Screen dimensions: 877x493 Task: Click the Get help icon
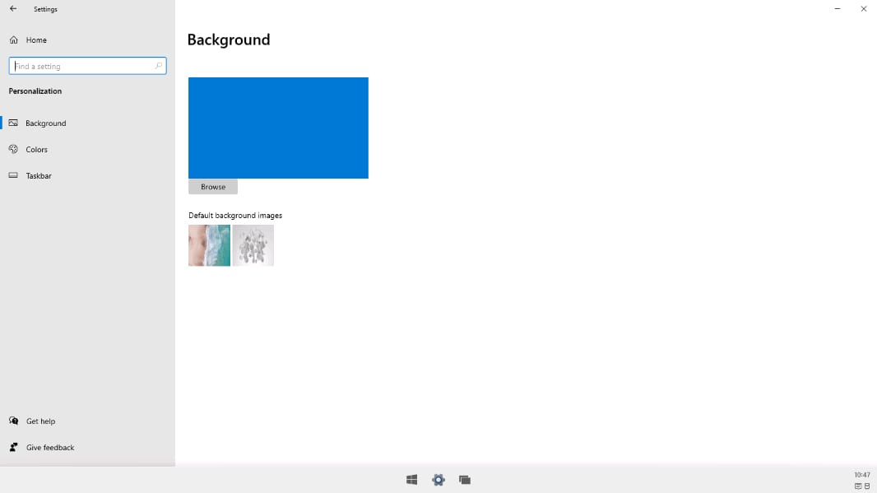(13, 421)
